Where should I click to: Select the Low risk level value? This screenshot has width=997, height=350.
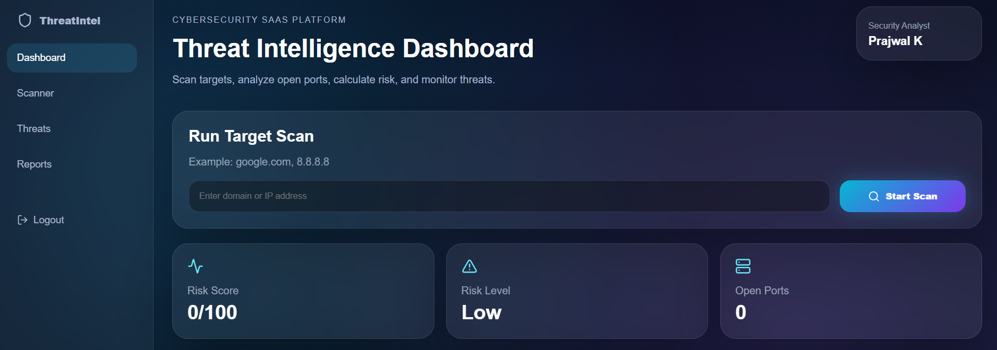pos(481,312)
